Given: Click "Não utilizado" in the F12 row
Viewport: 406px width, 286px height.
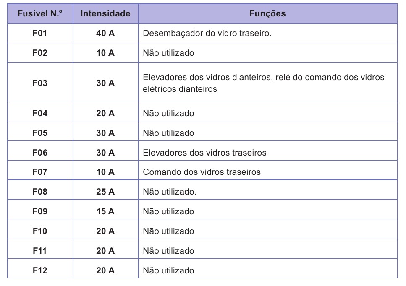Looking at the screenshot, I should (168, 270).
